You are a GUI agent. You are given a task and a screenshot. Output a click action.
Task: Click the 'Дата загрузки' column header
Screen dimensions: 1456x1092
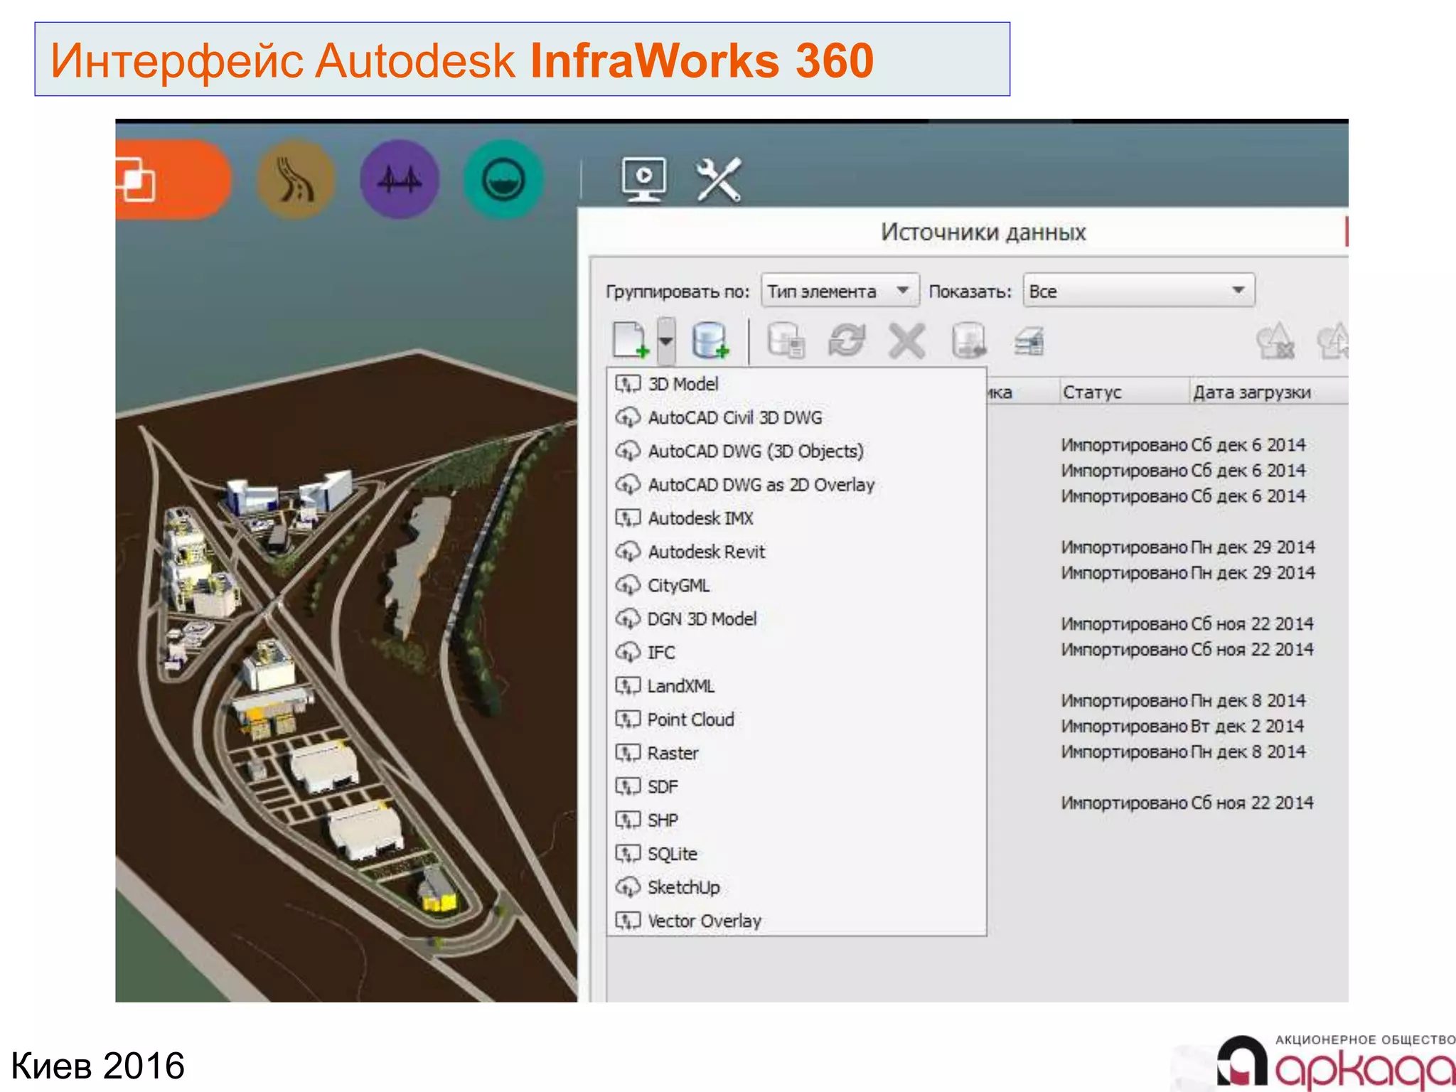tap(1268, 392)
